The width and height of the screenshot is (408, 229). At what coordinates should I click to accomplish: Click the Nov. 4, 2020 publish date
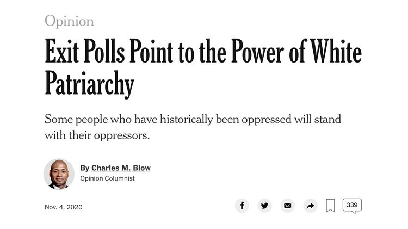(64, 207)
